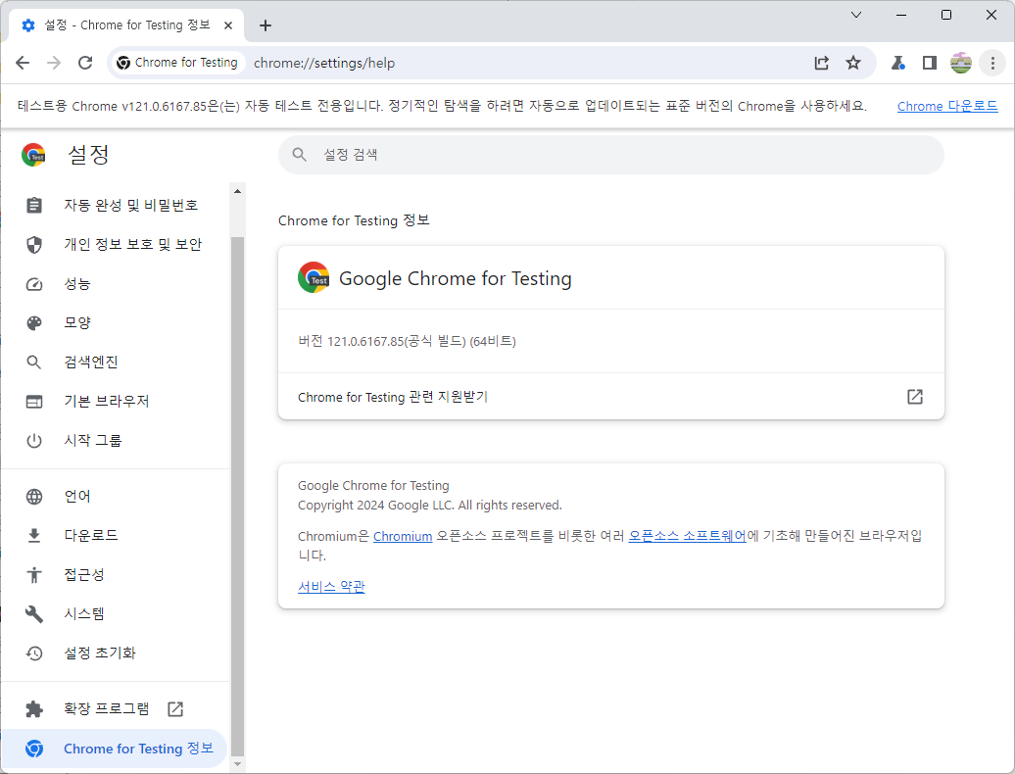This screenshot has height=774, width=1015.
Task: Click the Chrome 다운로드 link
Action: [x=947, y=106]
